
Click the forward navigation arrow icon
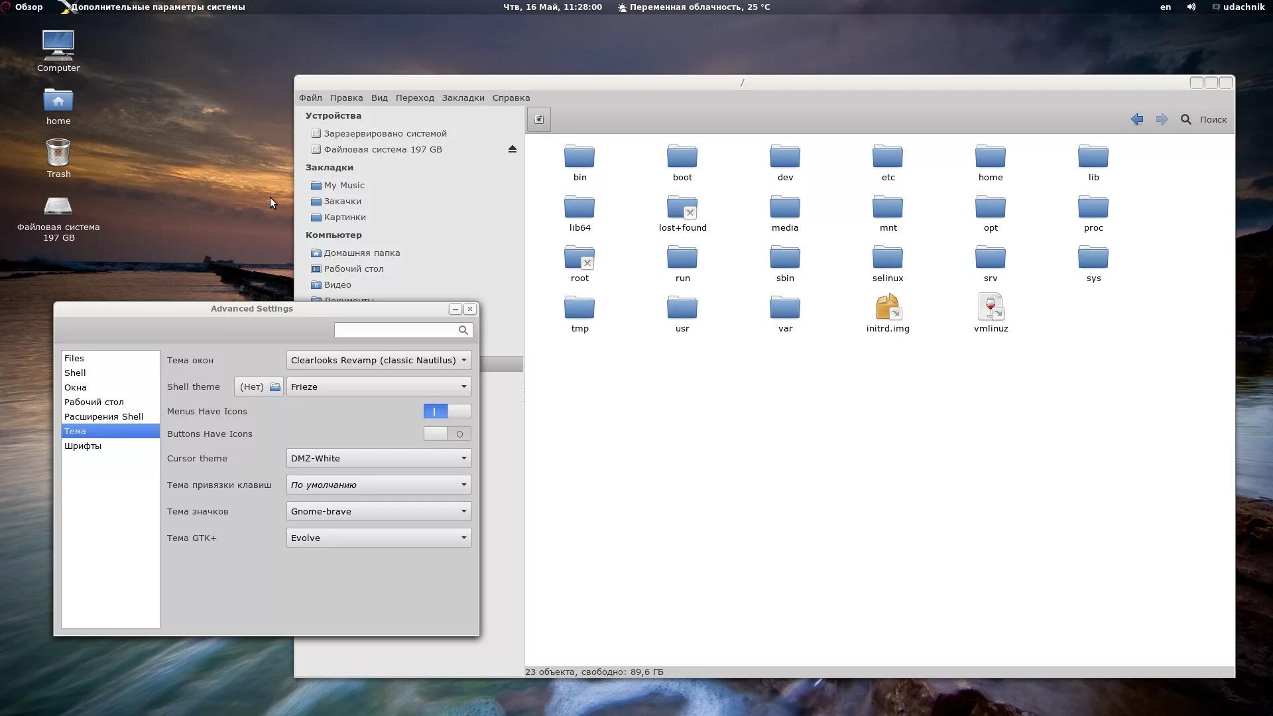pyautogui.click(x=1162, y=119)
